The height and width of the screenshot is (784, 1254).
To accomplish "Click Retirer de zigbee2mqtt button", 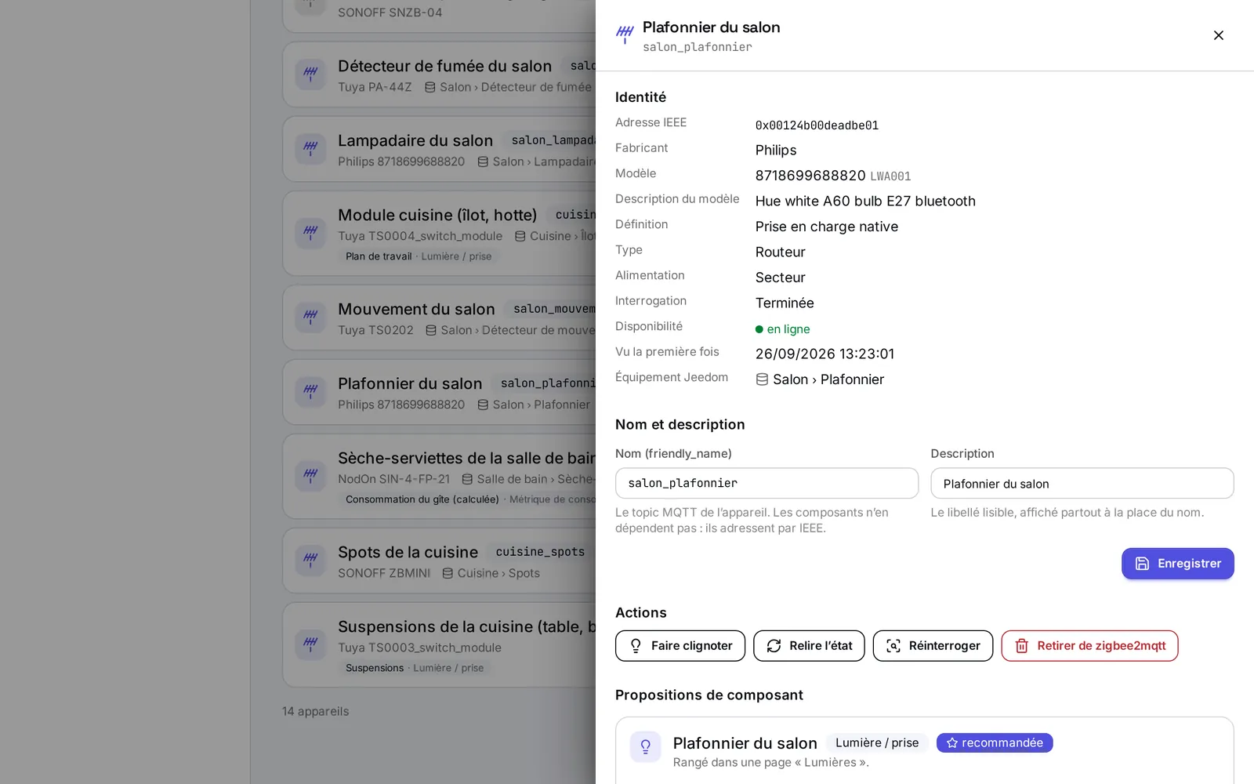I will click(1089, 646).
